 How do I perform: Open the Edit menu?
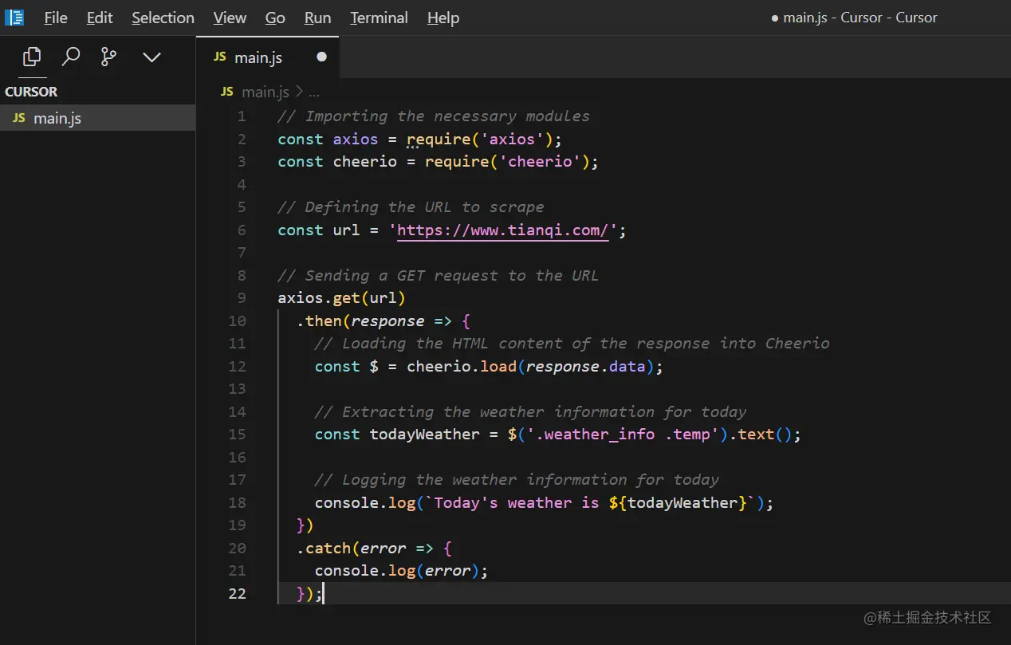(x=100, y=18)
